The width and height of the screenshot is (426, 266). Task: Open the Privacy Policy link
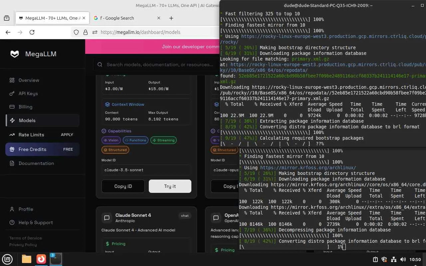(23, 245)
